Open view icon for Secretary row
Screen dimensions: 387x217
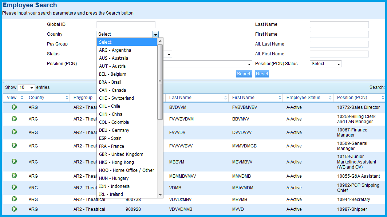click(14, 199)
